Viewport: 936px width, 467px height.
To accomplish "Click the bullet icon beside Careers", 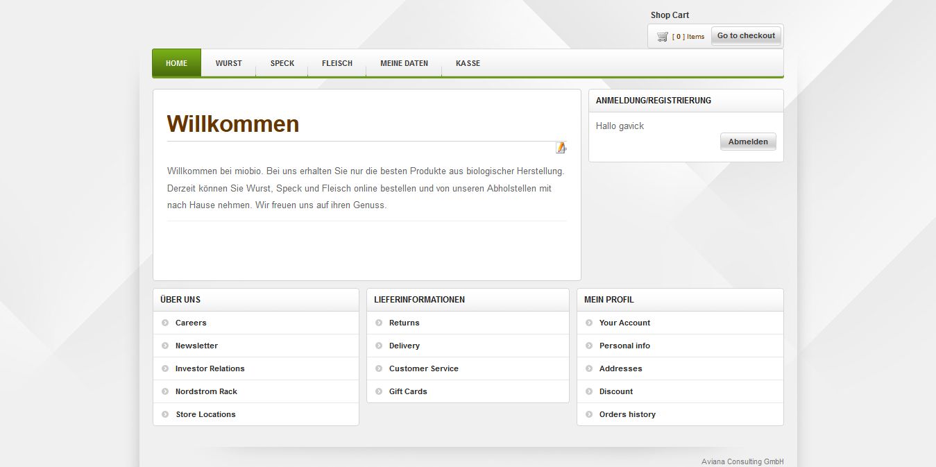I will (165, 323).
